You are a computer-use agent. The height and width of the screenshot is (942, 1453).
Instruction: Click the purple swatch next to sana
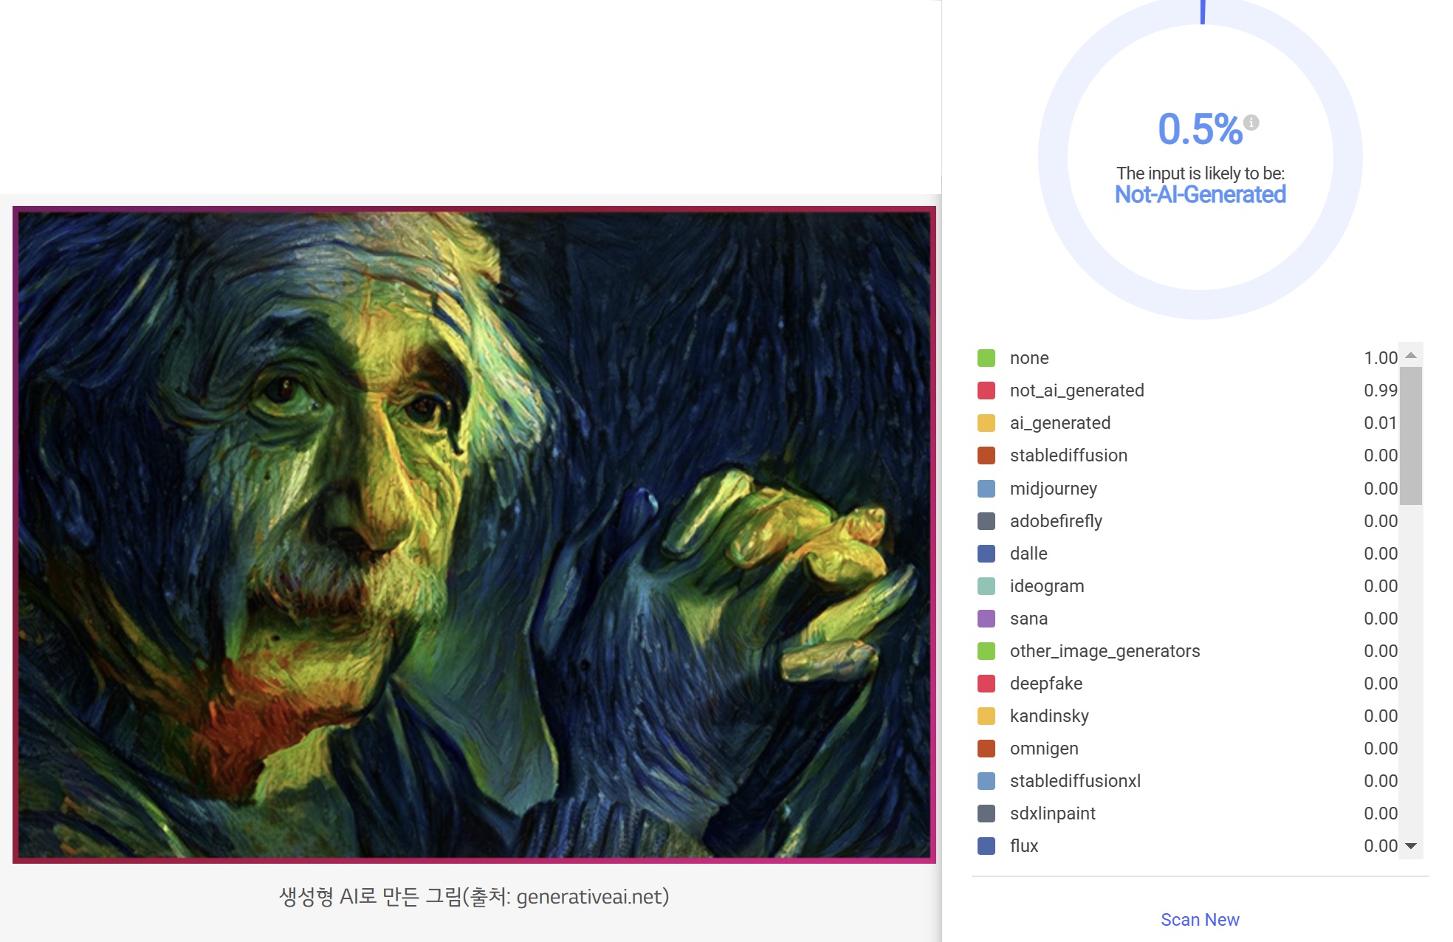(x=986, y=619)
